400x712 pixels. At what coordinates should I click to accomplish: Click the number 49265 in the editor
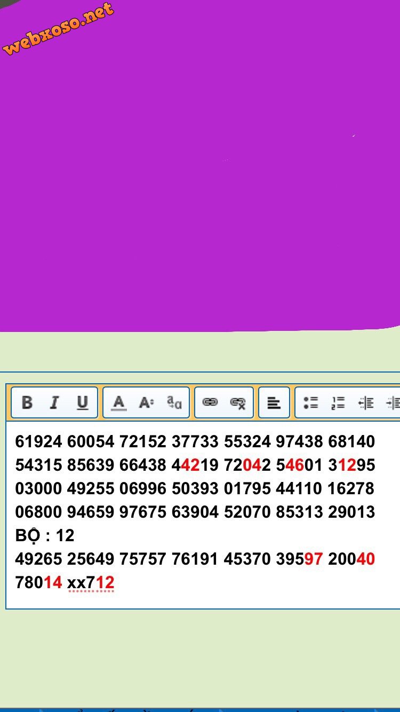pos(38,559)
